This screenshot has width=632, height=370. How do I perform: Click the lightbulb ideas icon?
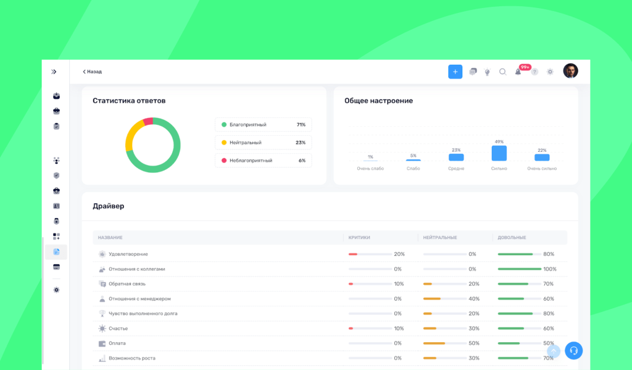click(x=488, y=72)
